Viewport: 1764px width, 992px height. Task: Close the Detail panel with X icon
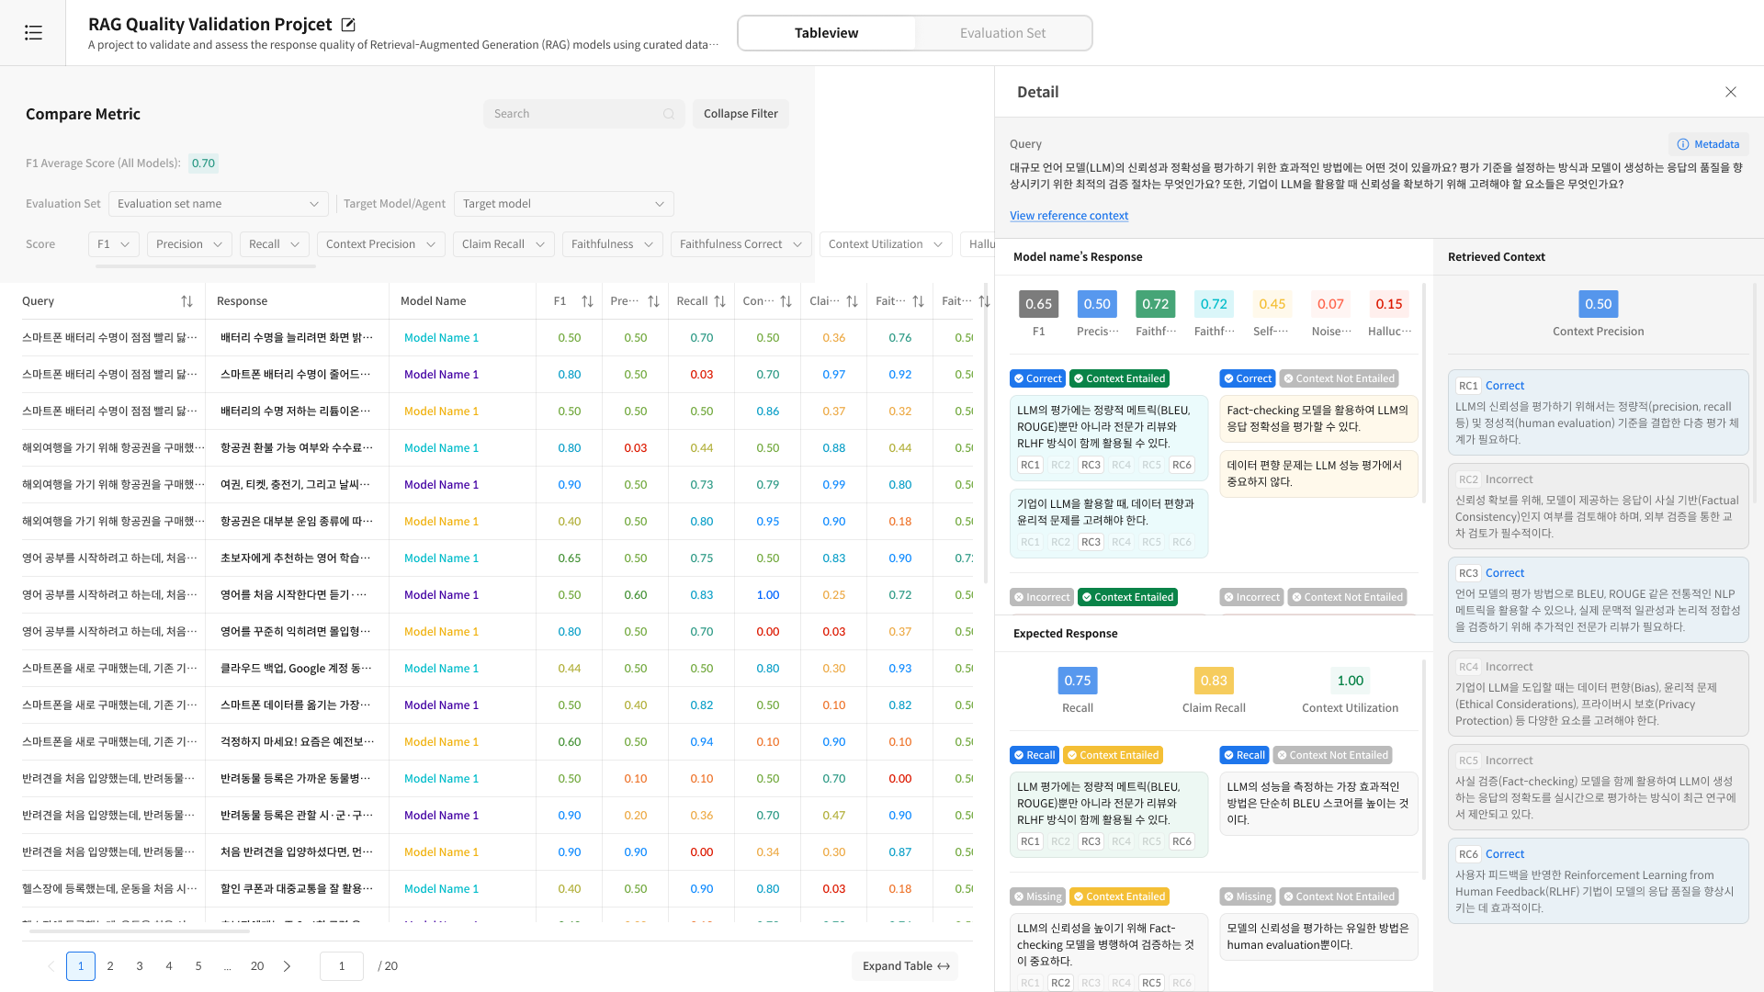(1731, 92)
